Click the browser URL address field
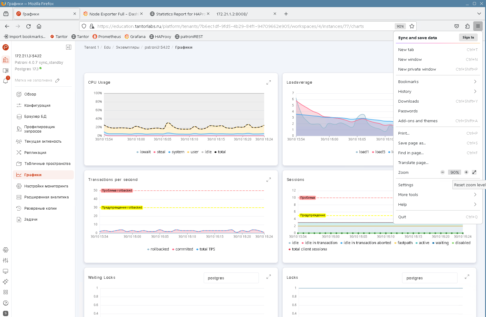The image size is (486, 317). click(230, 26)
